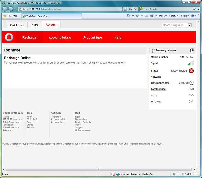202x178 pixels.
Task: Select Account details in the red menu
Action: click(x=60, y=37)
